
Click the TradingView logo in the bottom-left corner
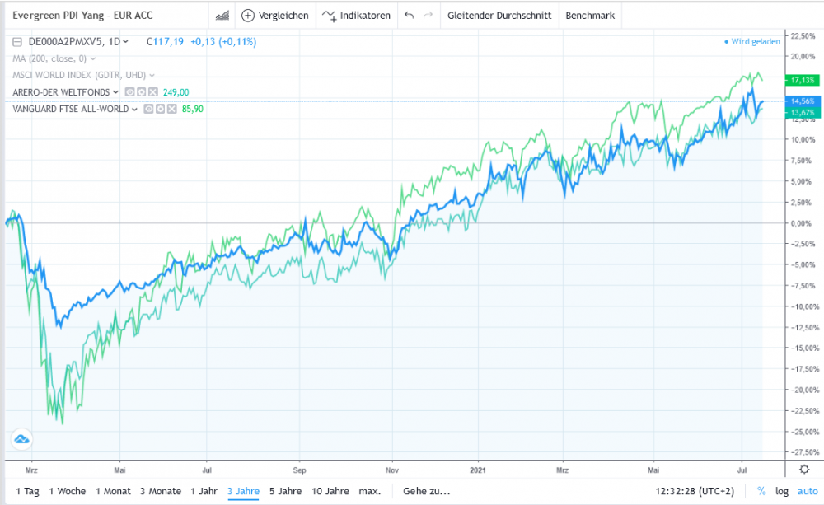tap(22, 440)
